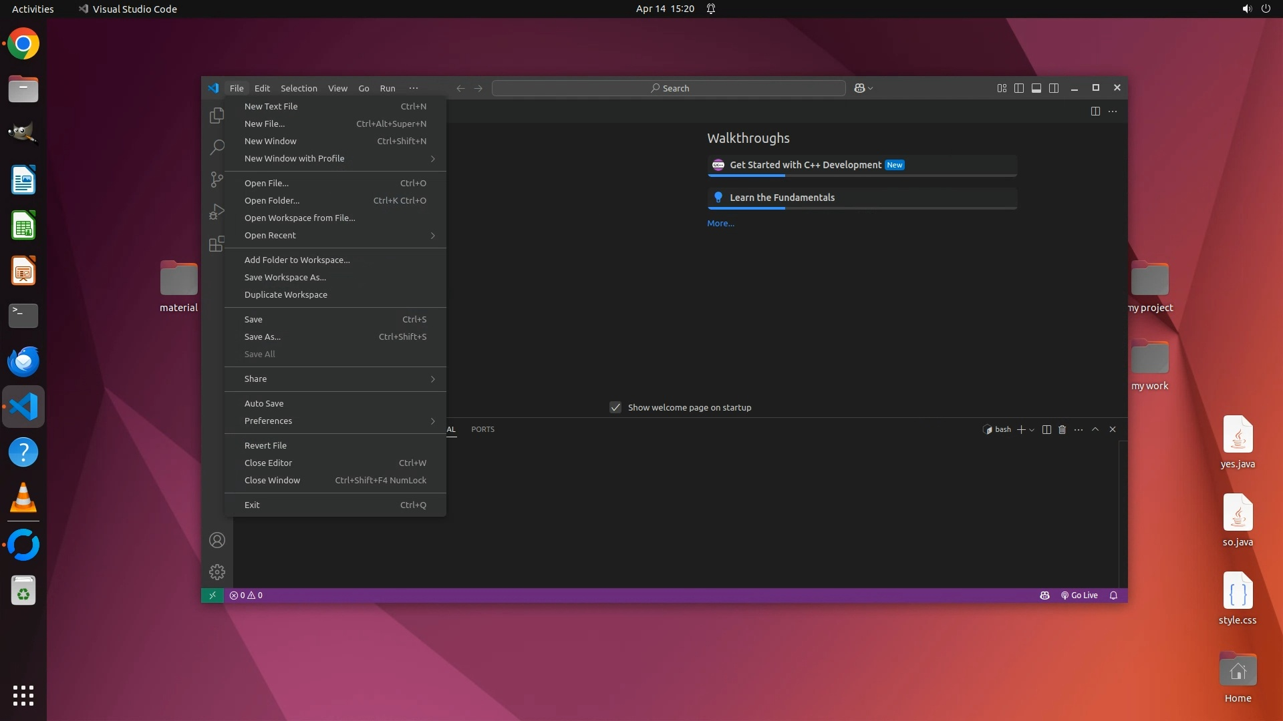This screenshot has width=1283, height=721.
Task: Toggle the bottom panel layout button
Action: (1036, 88)
